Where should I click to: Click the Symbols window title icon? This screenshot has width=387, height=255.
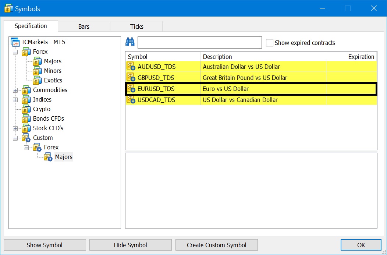(x=8, y=8)
